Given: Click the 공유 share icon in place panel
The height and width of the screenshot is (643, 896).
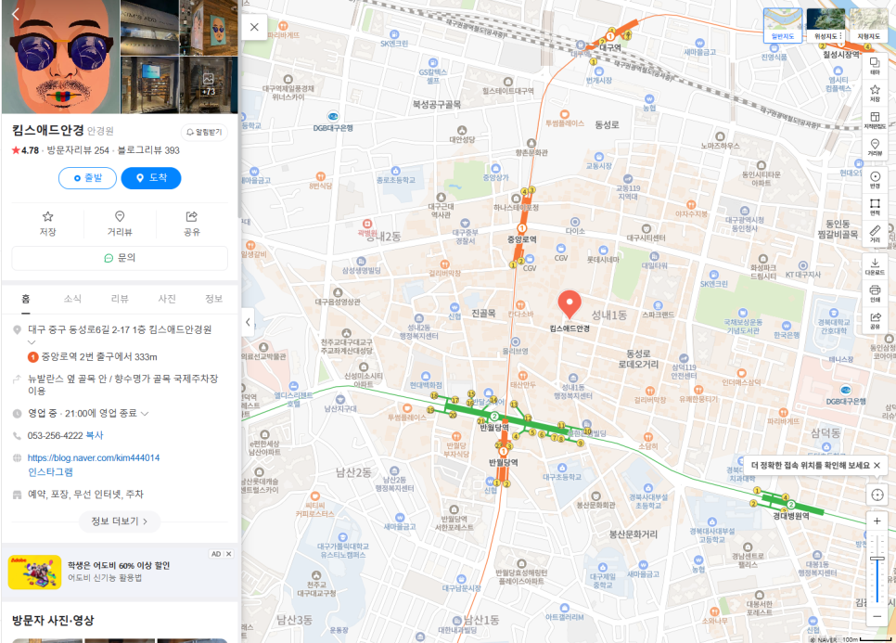Looking at the screenshot, I should pos(191,223).
